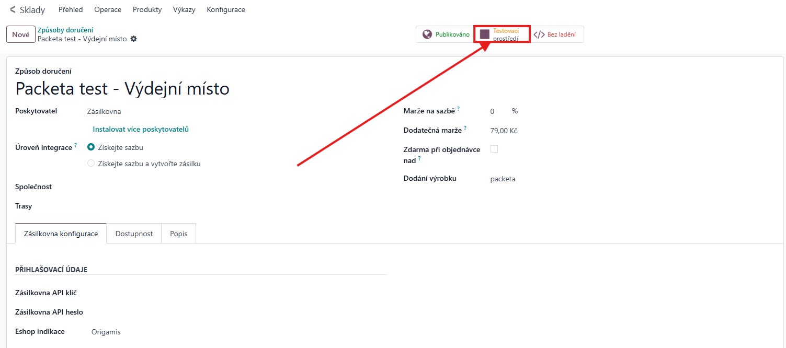
Task: Select Získejte sazbu a vytvořte zásilku option
Action: [91, 164]
